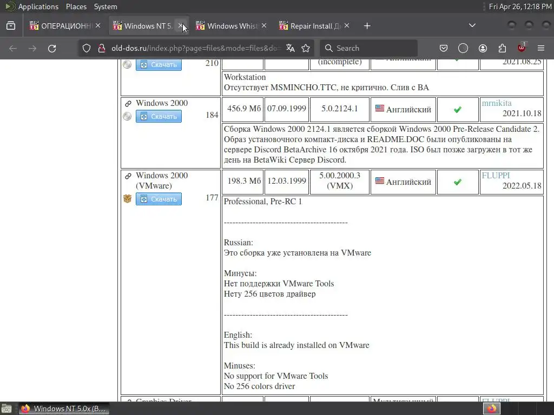Click the 'Professional, Pre-RC 1' description text
The width and height of the screenshot is (554, 415).
tap(263, 202)
